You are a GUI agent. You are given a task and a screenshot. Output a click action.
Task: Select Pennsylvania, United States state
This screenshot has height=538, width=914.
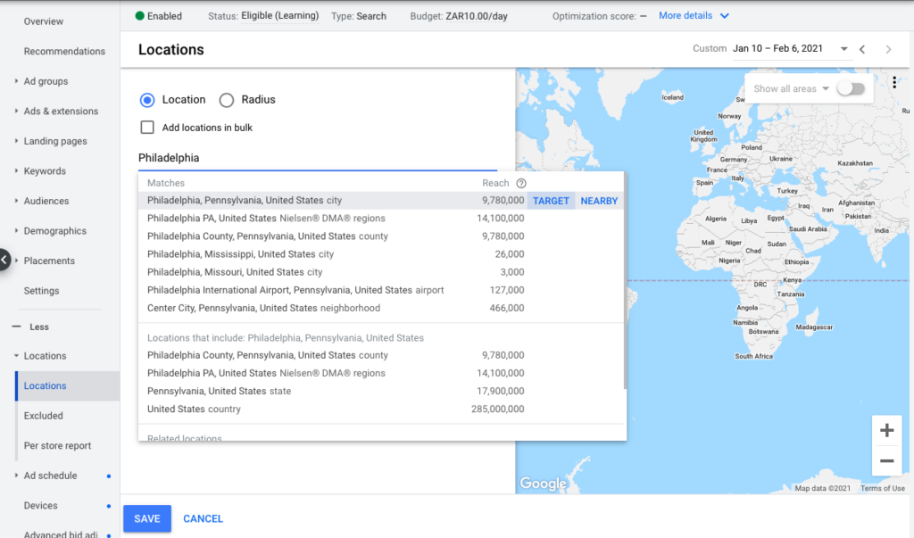coord(336,391)
